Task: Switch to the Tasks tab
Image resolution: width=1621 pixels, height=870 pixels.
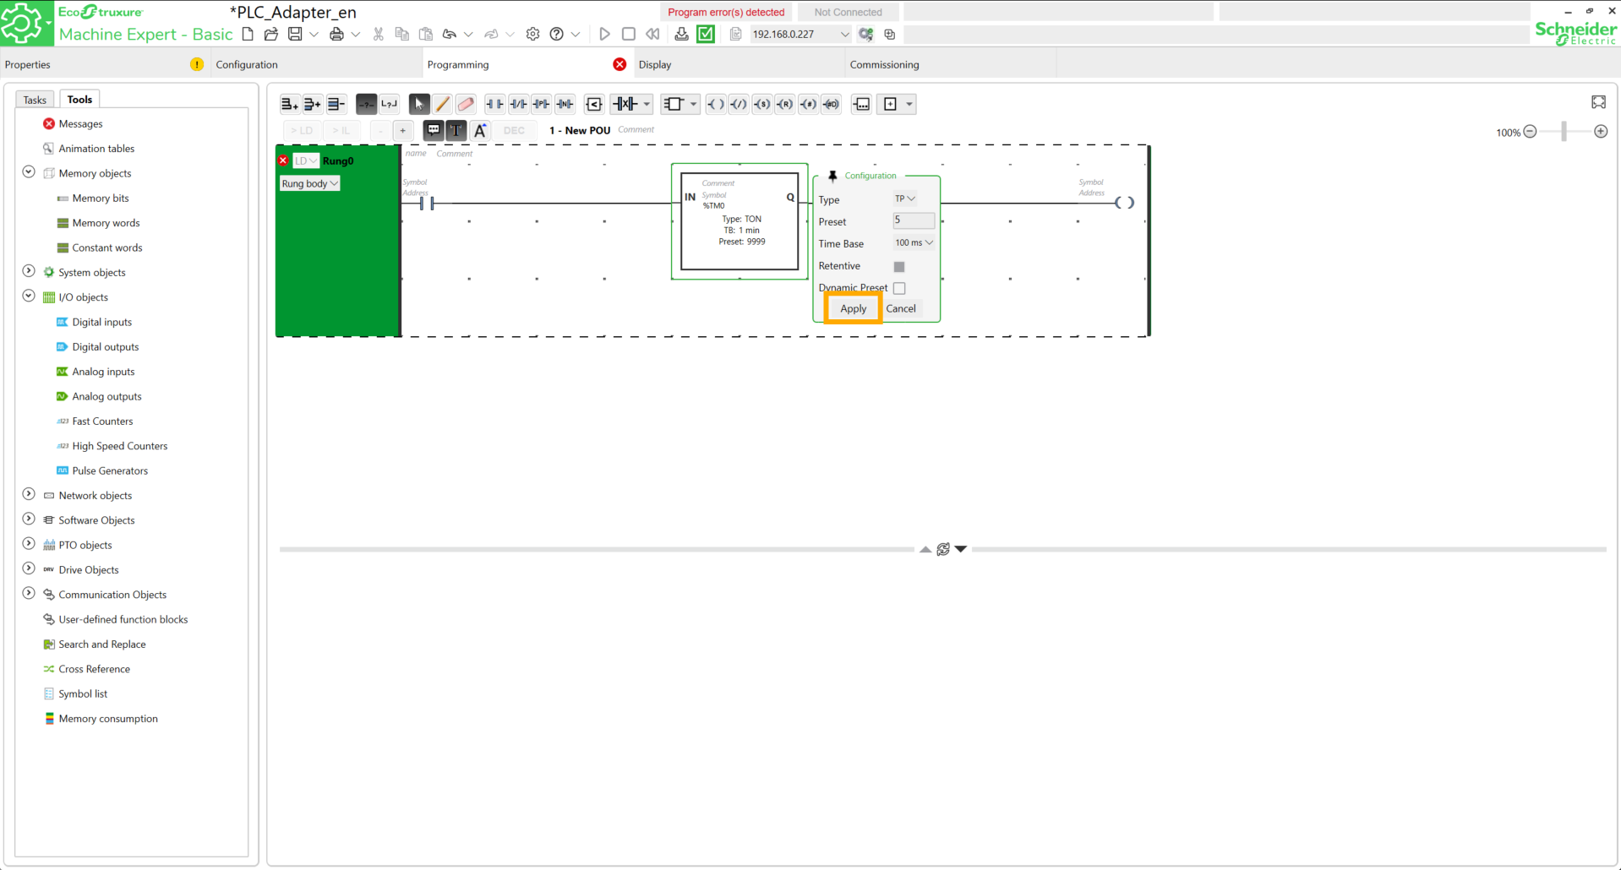Action: click(35, 100)
